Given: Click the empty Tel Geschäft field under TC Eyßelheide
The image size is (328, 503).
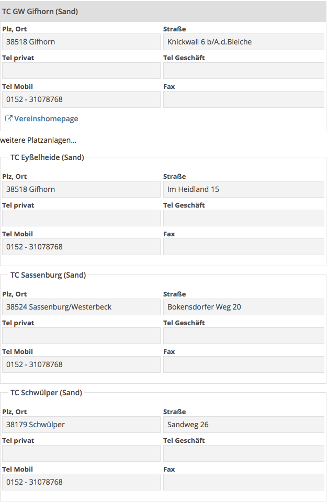Looking at the screenshot, I should coord(244,218).
